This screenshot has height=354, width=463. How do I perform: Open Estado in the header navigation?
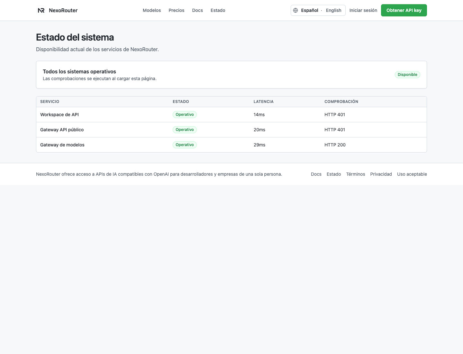point(218,10)
